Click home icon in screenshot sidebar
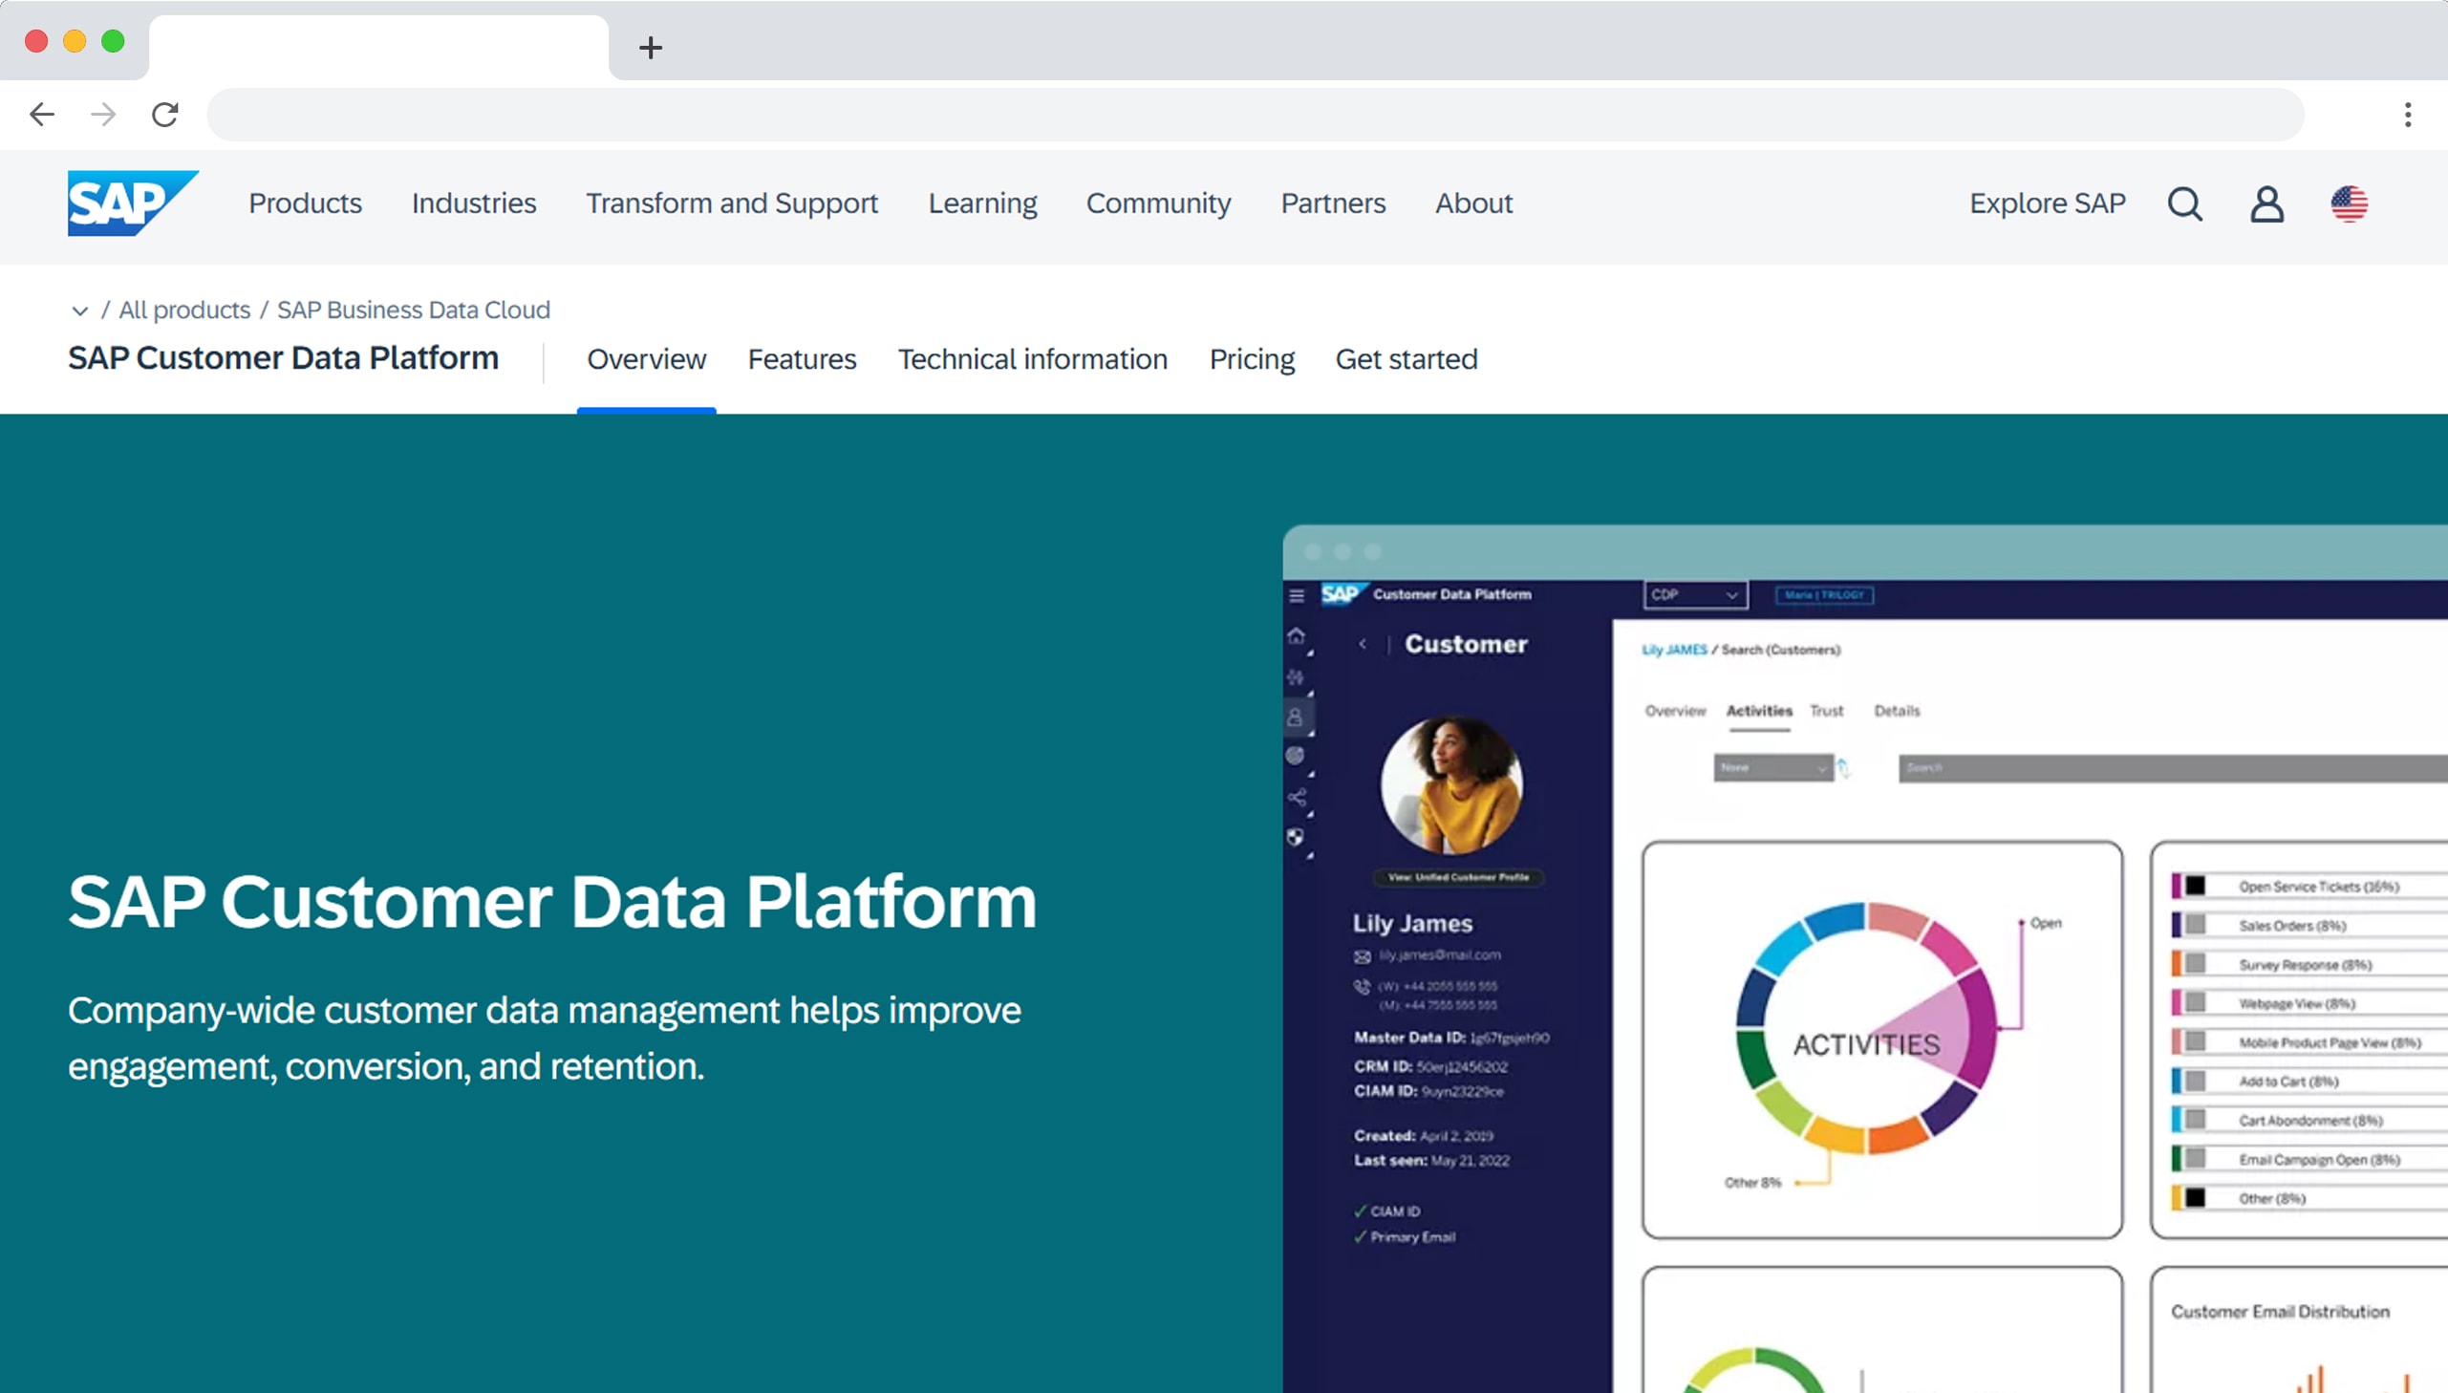This screenshot has width=2448, height=1393. (1297, 636)
